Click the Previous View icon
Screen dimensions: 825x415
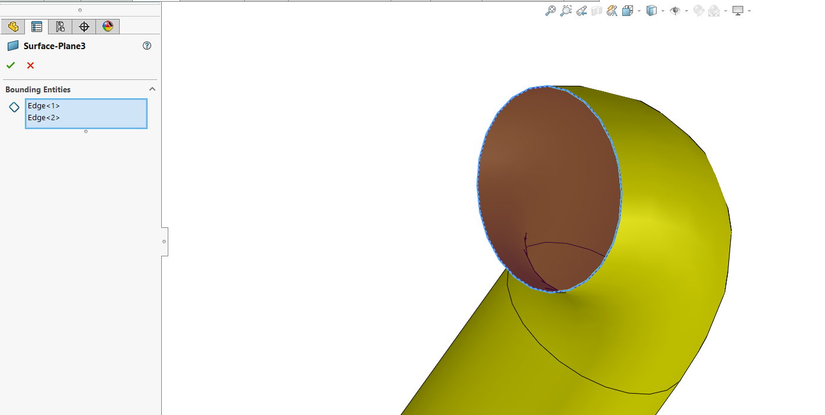pos(581,11)
